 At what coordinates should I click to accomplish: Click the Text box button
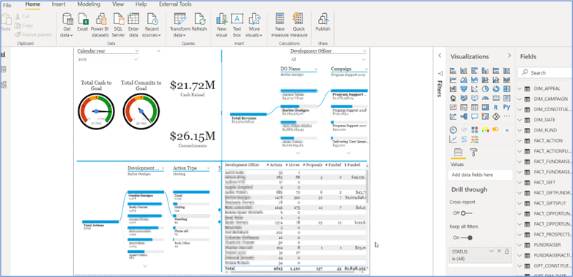click(x=237, y=25)
